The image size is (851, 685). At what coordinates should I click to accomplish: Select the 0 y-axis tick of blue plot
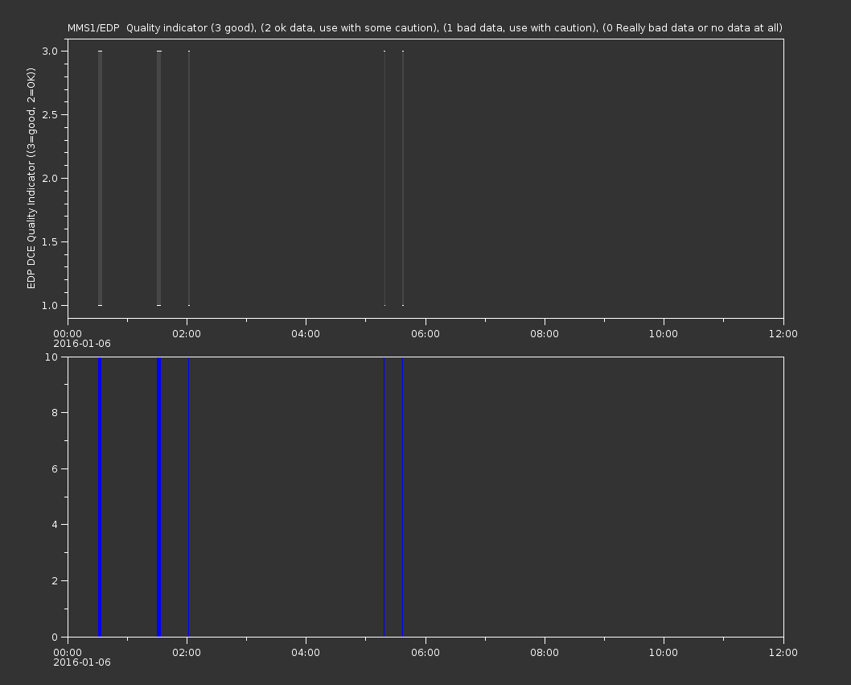(x=55, y=637)
